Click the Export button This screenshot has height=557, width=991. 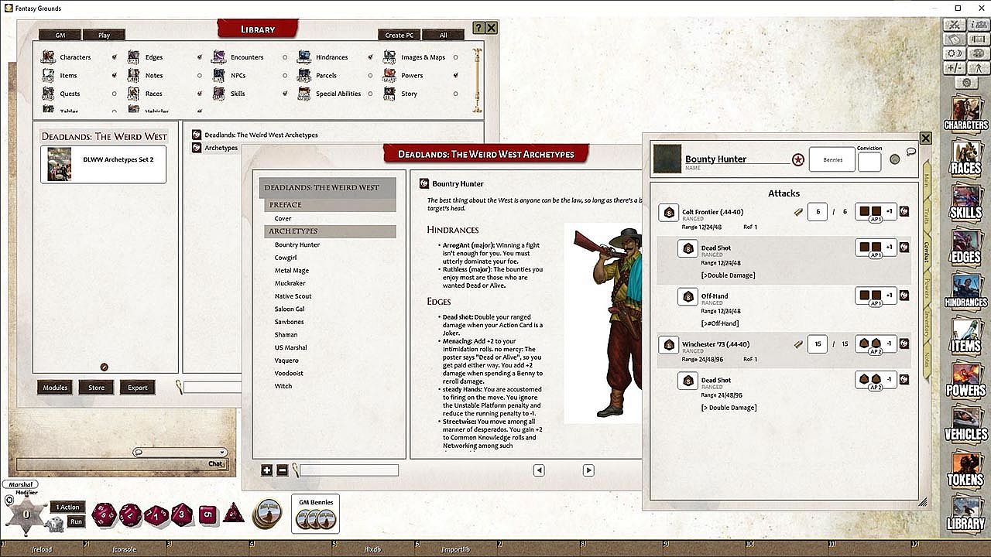138,388
